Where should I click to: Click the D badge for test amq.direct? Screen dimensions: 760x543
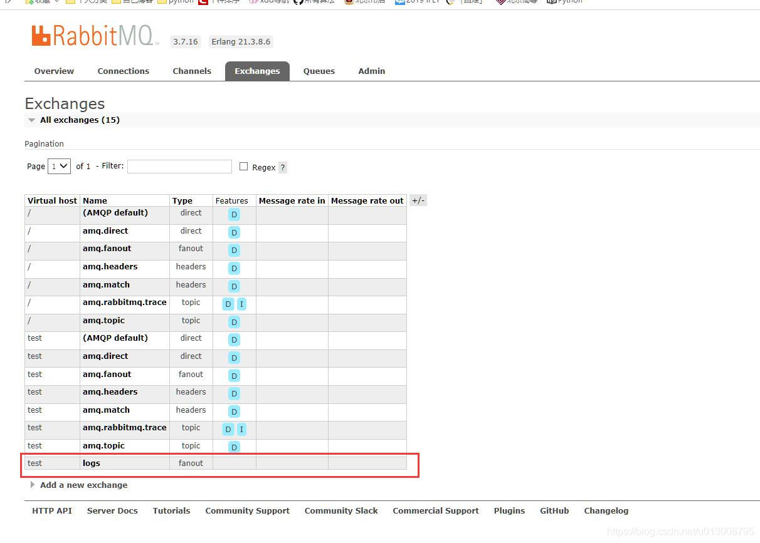pyautogui.click(x=234, y=358)
